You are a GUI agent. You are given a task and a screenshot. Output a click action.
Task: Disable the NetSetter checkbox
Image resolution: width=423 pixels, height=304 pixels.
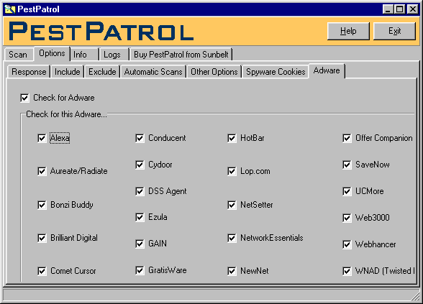(x=232, y=205)
